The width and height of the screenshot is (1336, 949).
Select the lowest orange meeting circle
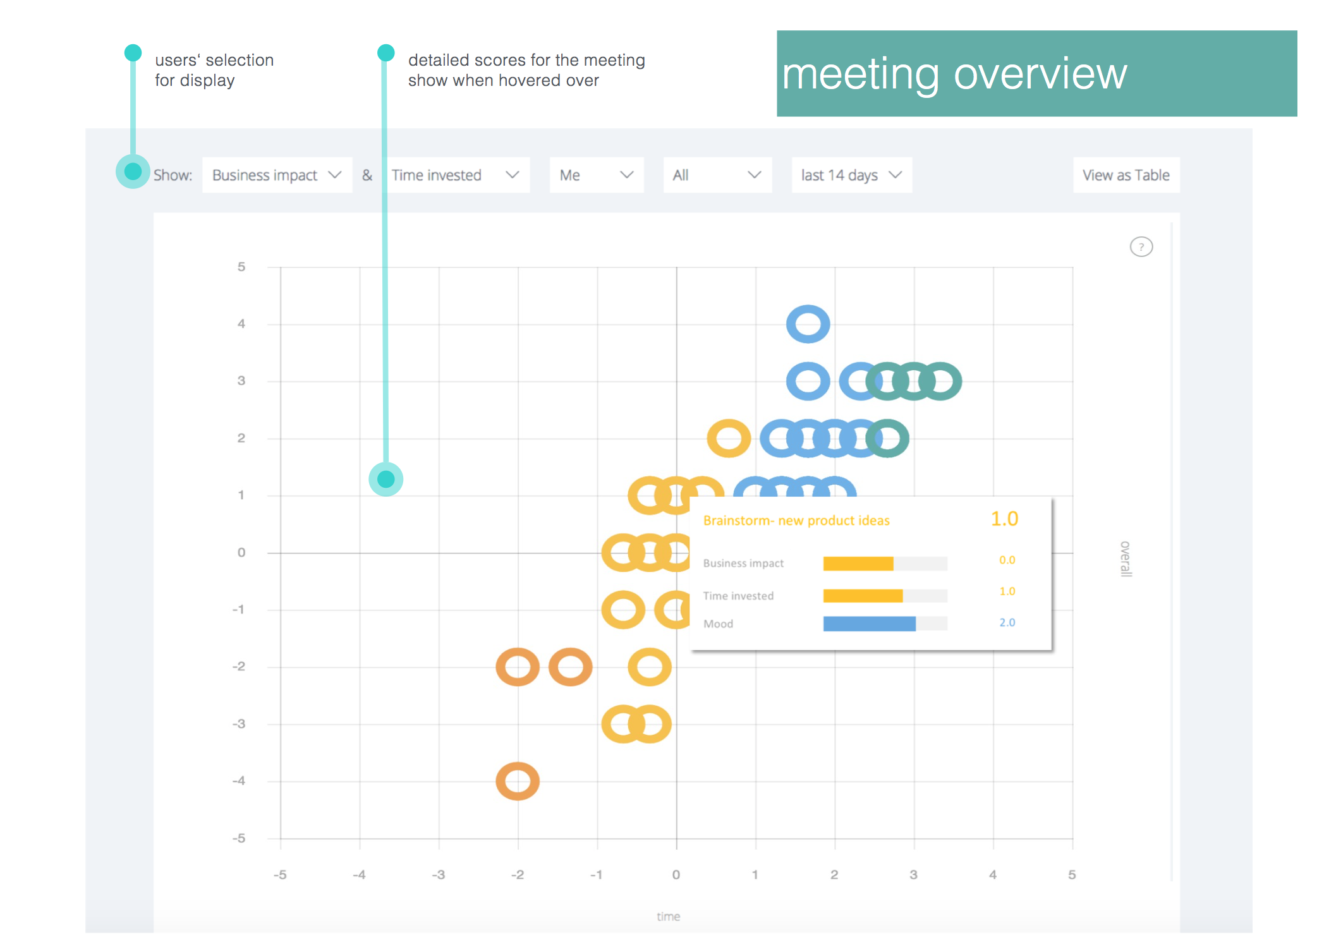coord(518,781)
